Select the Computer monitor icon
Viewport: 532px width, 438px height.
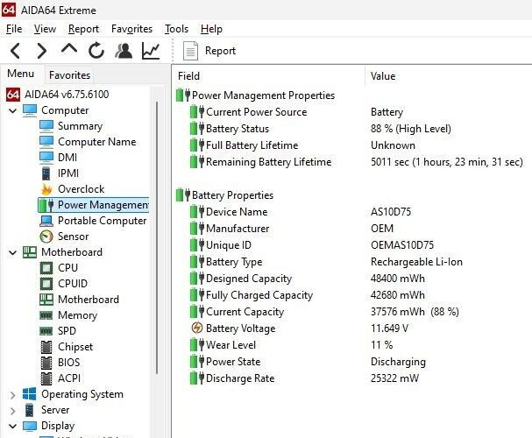pos(30,110)
